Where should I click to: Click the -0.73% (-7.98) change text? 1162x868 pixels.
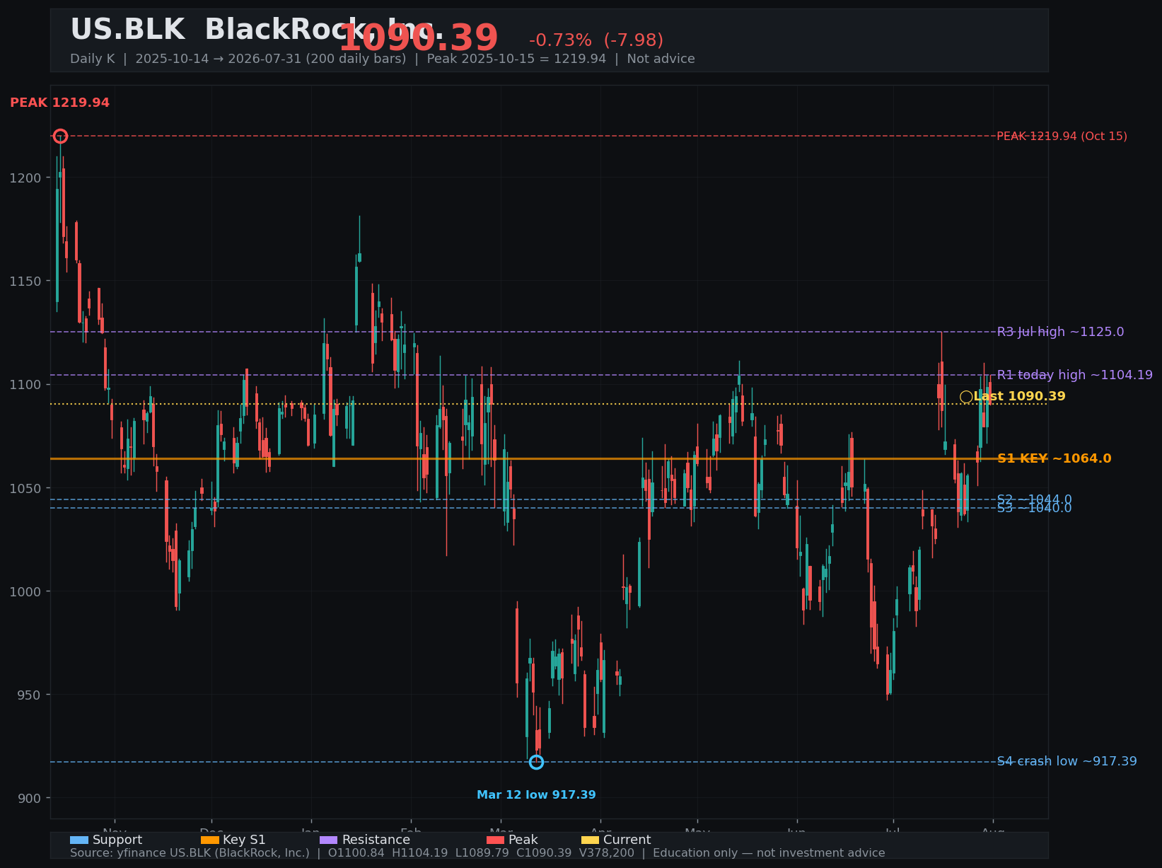click(596, 40)
